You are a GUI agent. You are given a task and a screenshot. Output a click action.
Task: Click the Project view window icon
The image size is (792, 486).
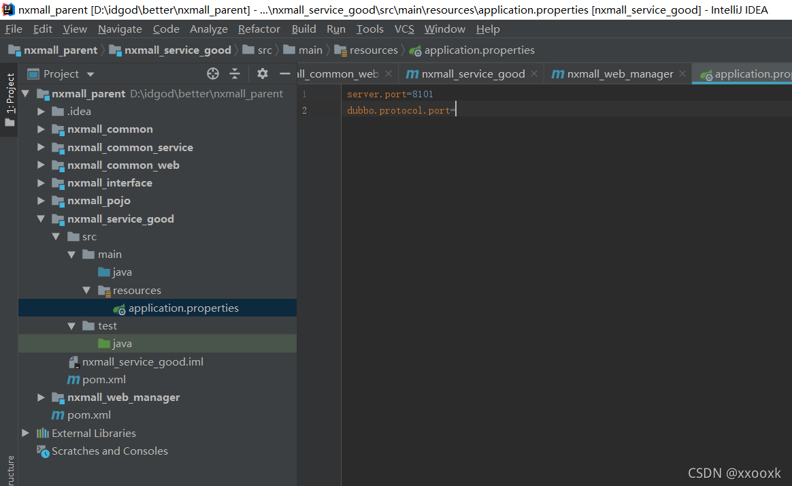(33, 74)
